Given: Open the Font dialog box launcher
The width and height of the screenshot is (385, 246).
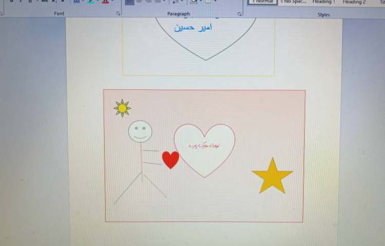Looking at the screenshot, I should (x=119, y=14).
